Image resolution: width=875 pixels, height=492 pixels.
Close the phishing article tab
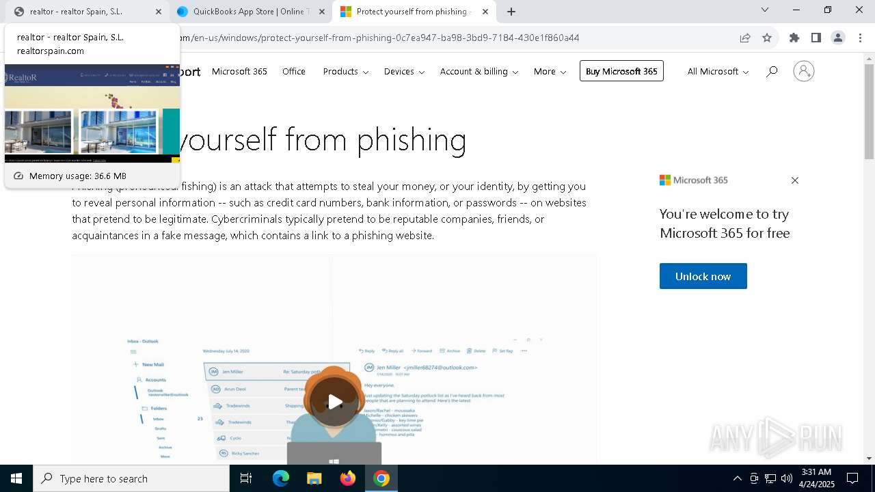[x=485, y=12]
